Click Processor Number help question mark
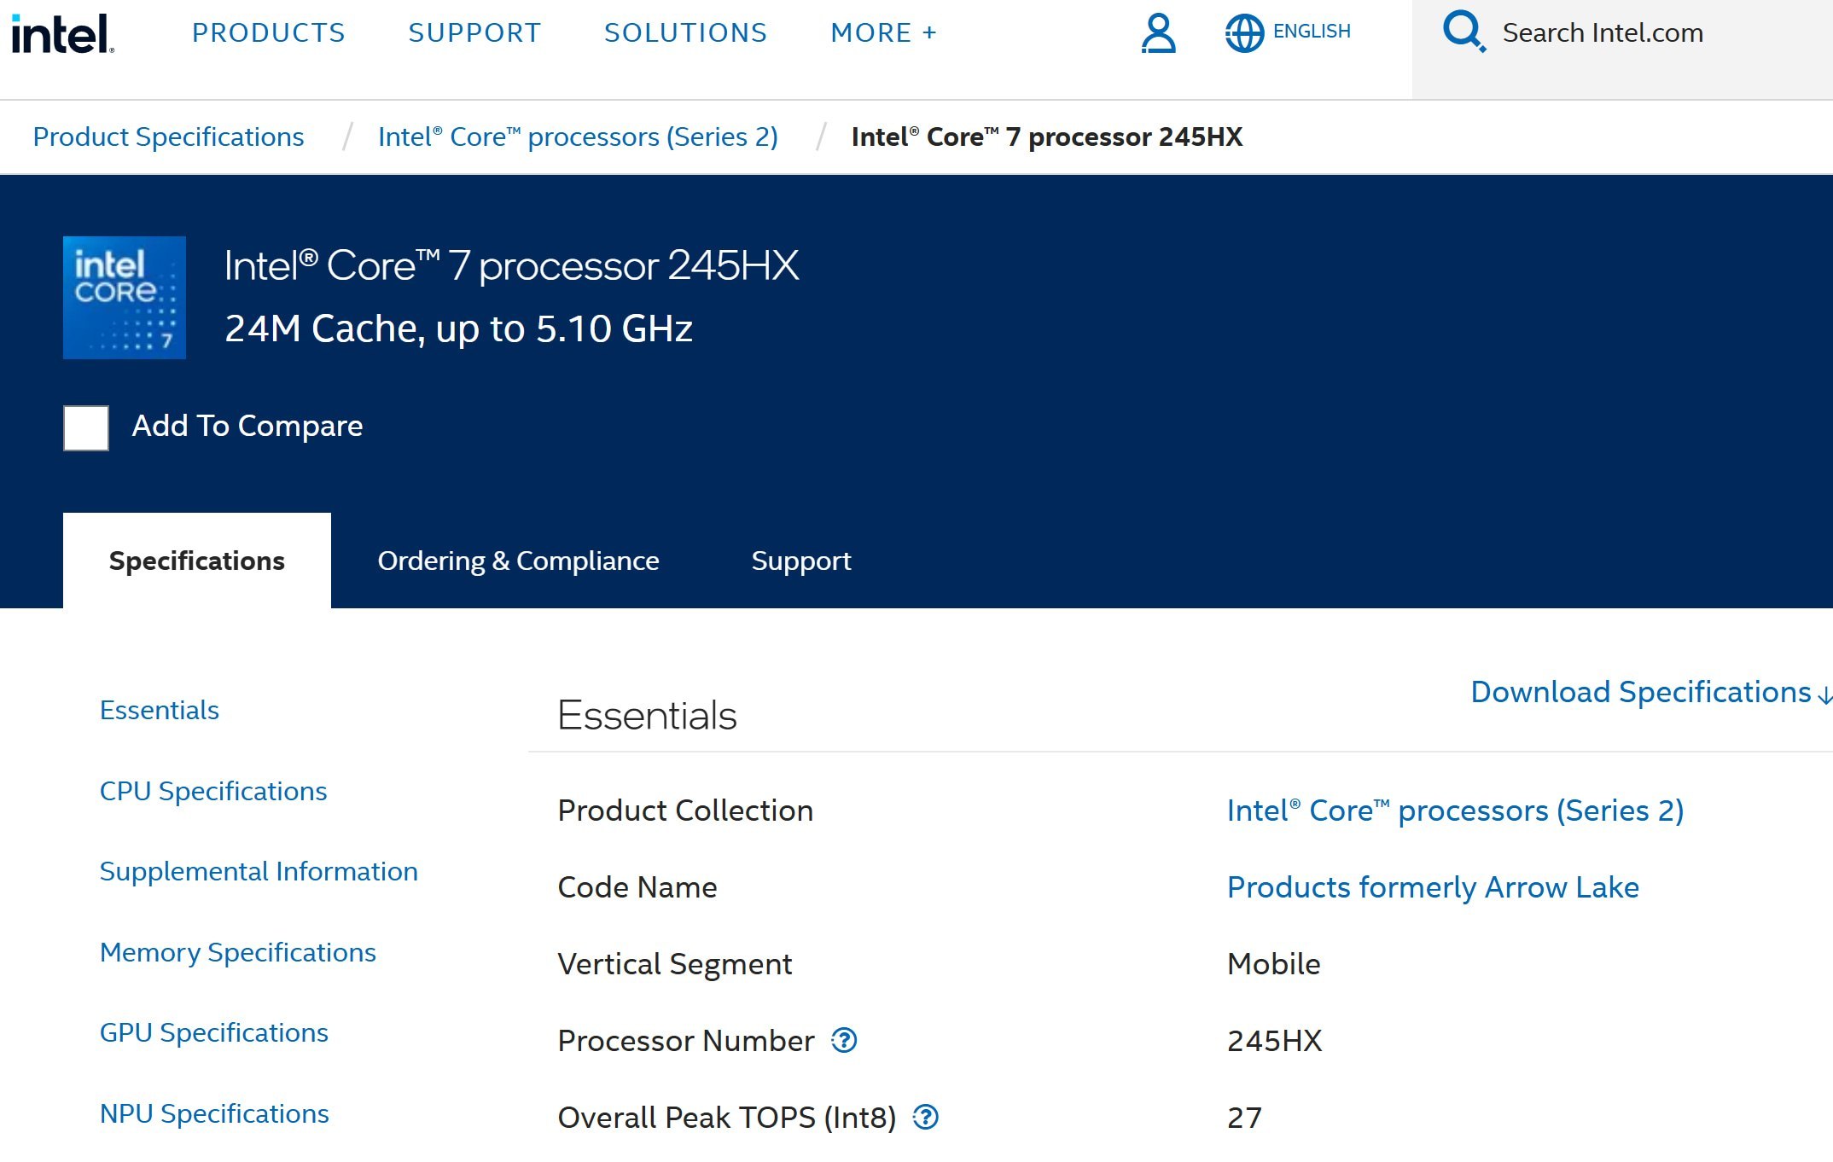 click(844, 1040)
